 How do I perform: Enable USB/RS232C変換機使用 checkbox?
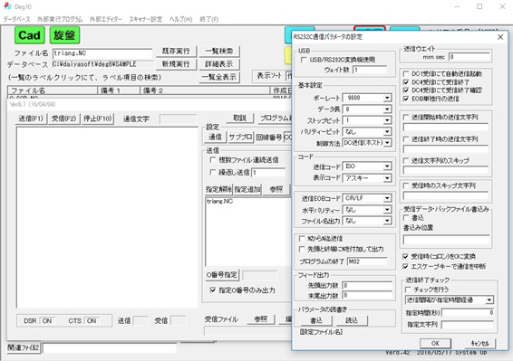tap(304, 60)
